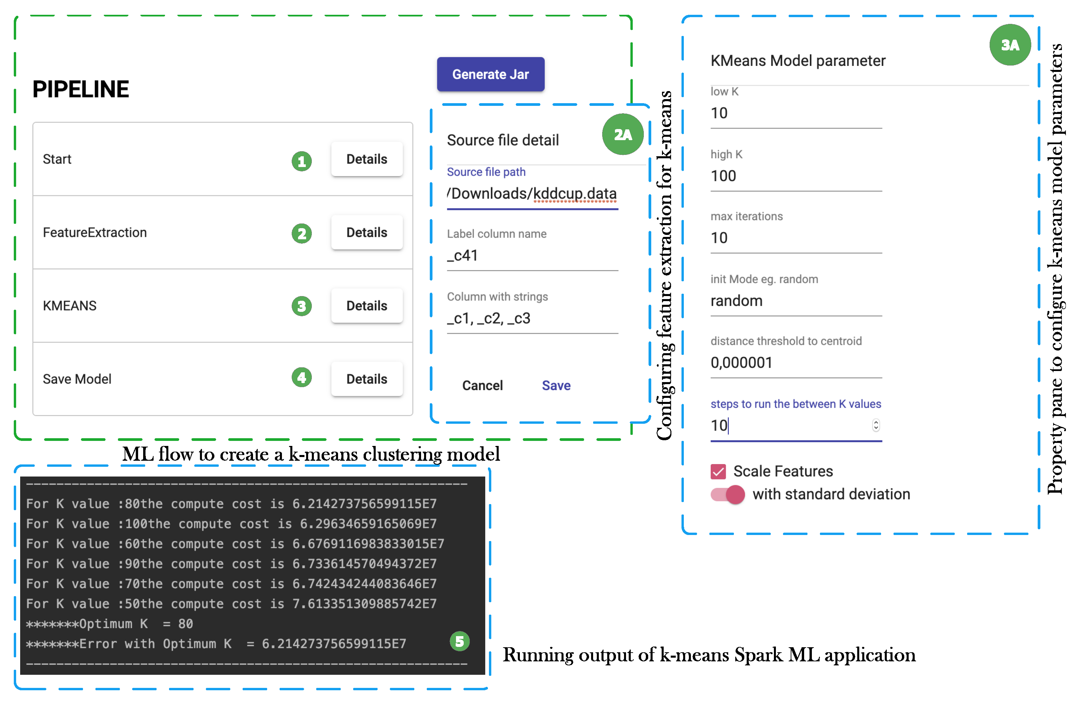Click the green step 2 badge

(x=302, y=234)
